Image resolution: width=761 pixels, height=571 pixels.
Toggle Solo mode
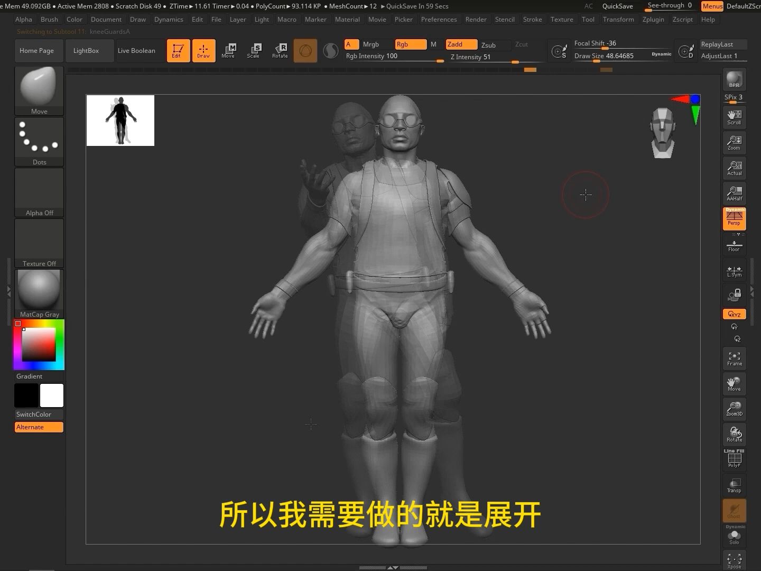click(x=734, y=536)
